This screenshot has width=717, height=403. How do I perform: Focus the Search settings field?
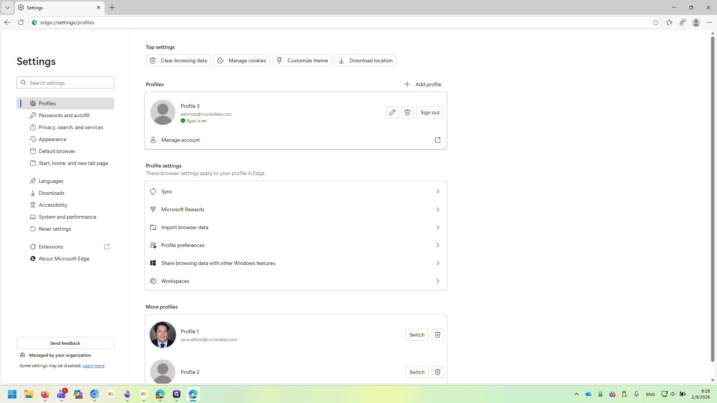tap(65, 82)
